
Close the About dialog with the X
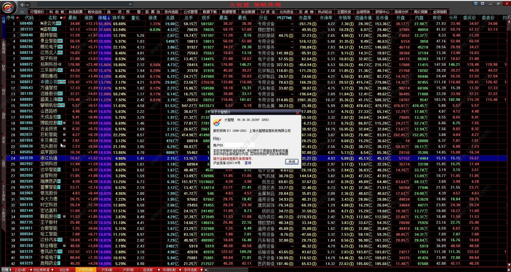[x=298, y=112]
